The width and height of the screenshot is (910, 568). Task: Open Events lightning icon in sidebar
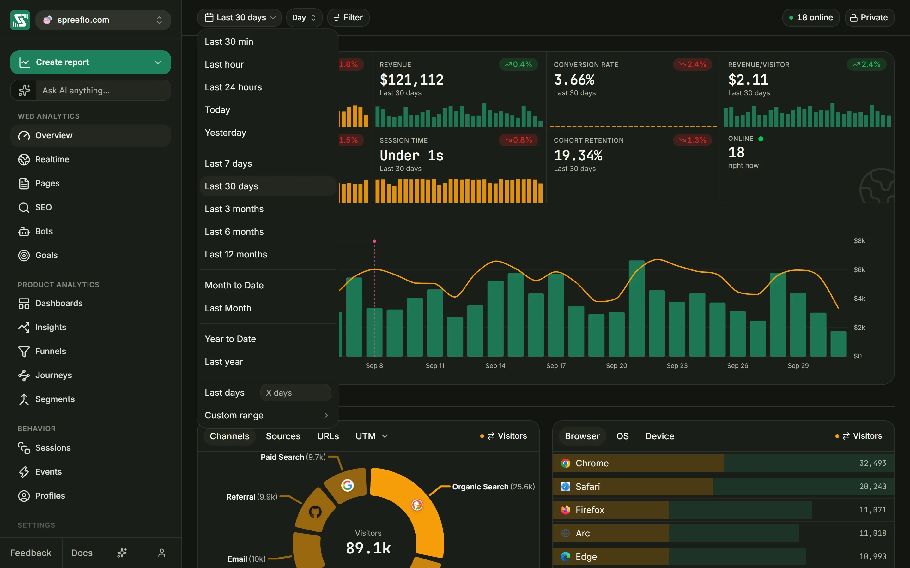tap(24, 472)
